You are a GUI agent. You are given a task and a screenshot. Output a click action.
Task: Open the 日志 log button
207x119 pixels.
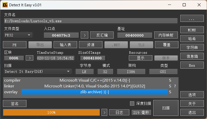click(x=119, y=112)
